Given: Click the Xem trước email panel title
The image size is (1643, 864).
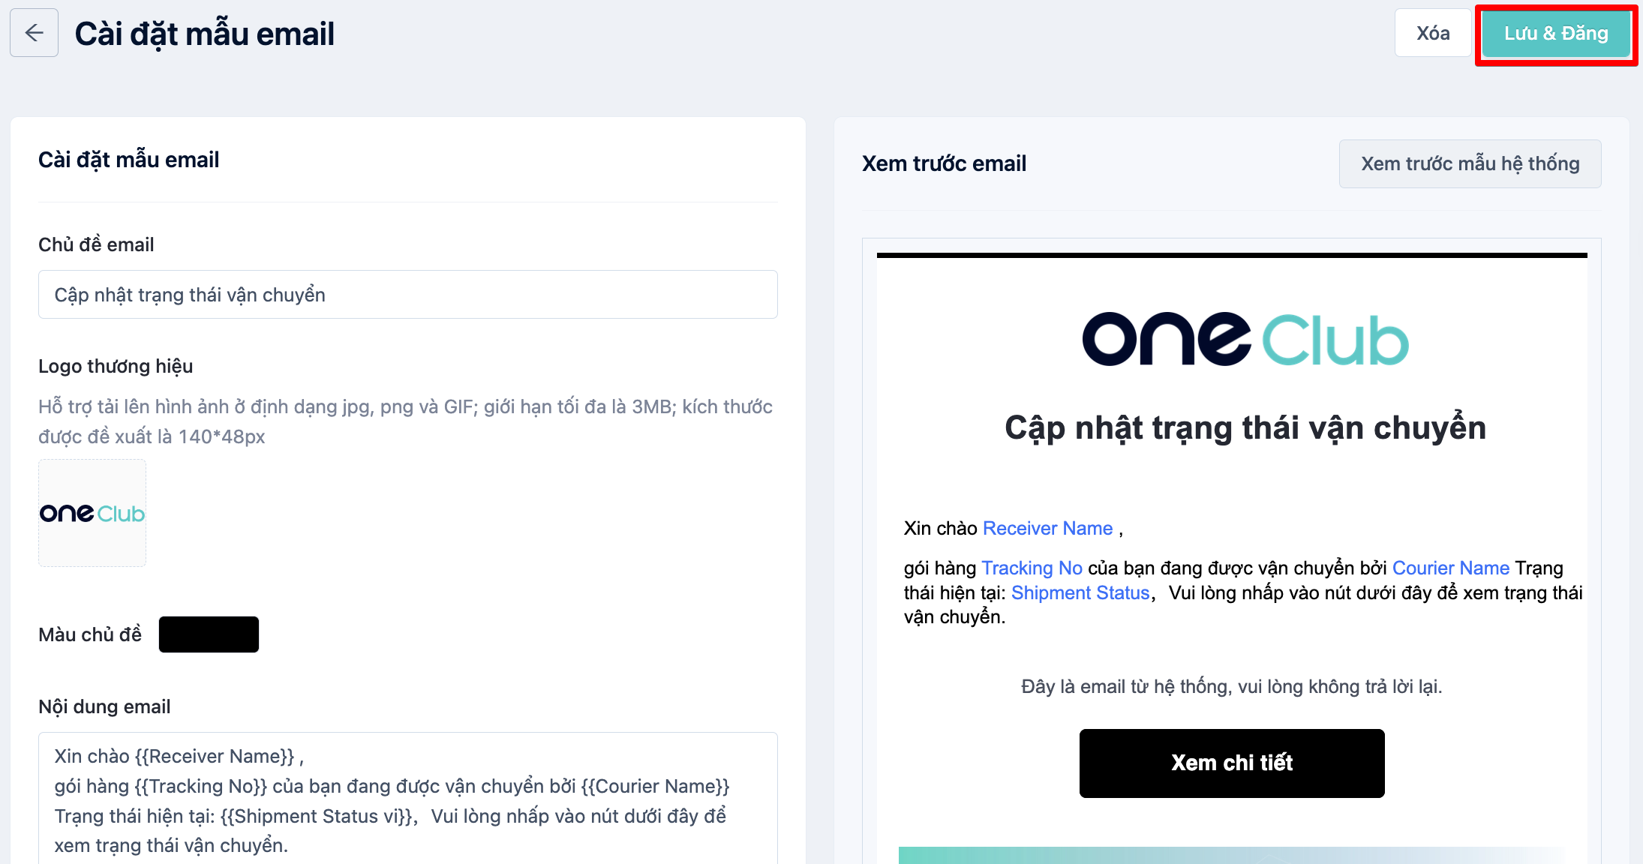Looking at the screenshot, I should (x=944, y=163).
